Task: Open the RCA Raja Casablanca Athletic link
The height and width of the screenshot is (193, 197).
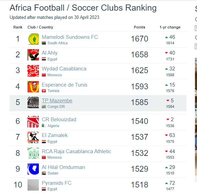Action: coord(76,151)
